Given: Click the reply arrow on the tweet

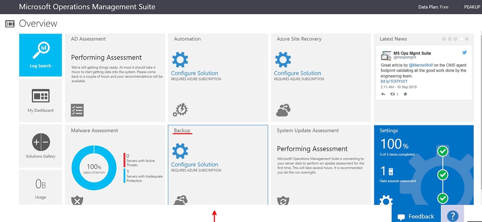Looking at the screenshot, I should point(383,94).
